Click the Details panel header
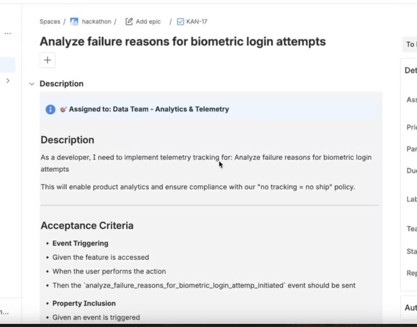 410,70
